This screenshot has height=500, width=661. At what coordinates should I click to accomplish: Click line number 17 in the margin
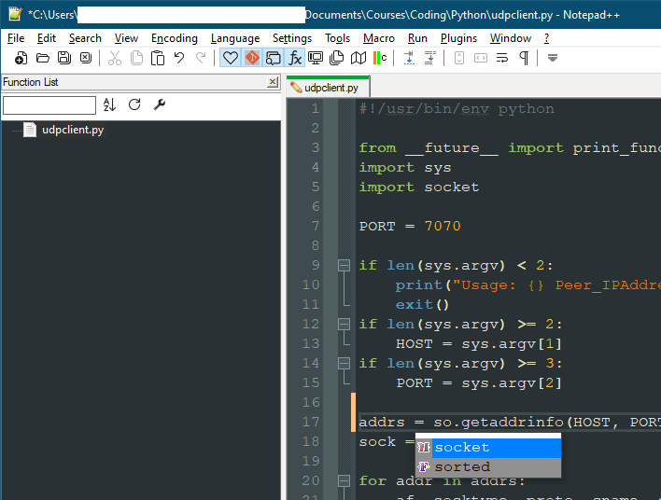[311, 422]
